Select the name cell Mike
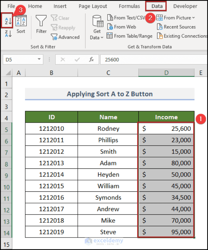 (x=108, y=220)
